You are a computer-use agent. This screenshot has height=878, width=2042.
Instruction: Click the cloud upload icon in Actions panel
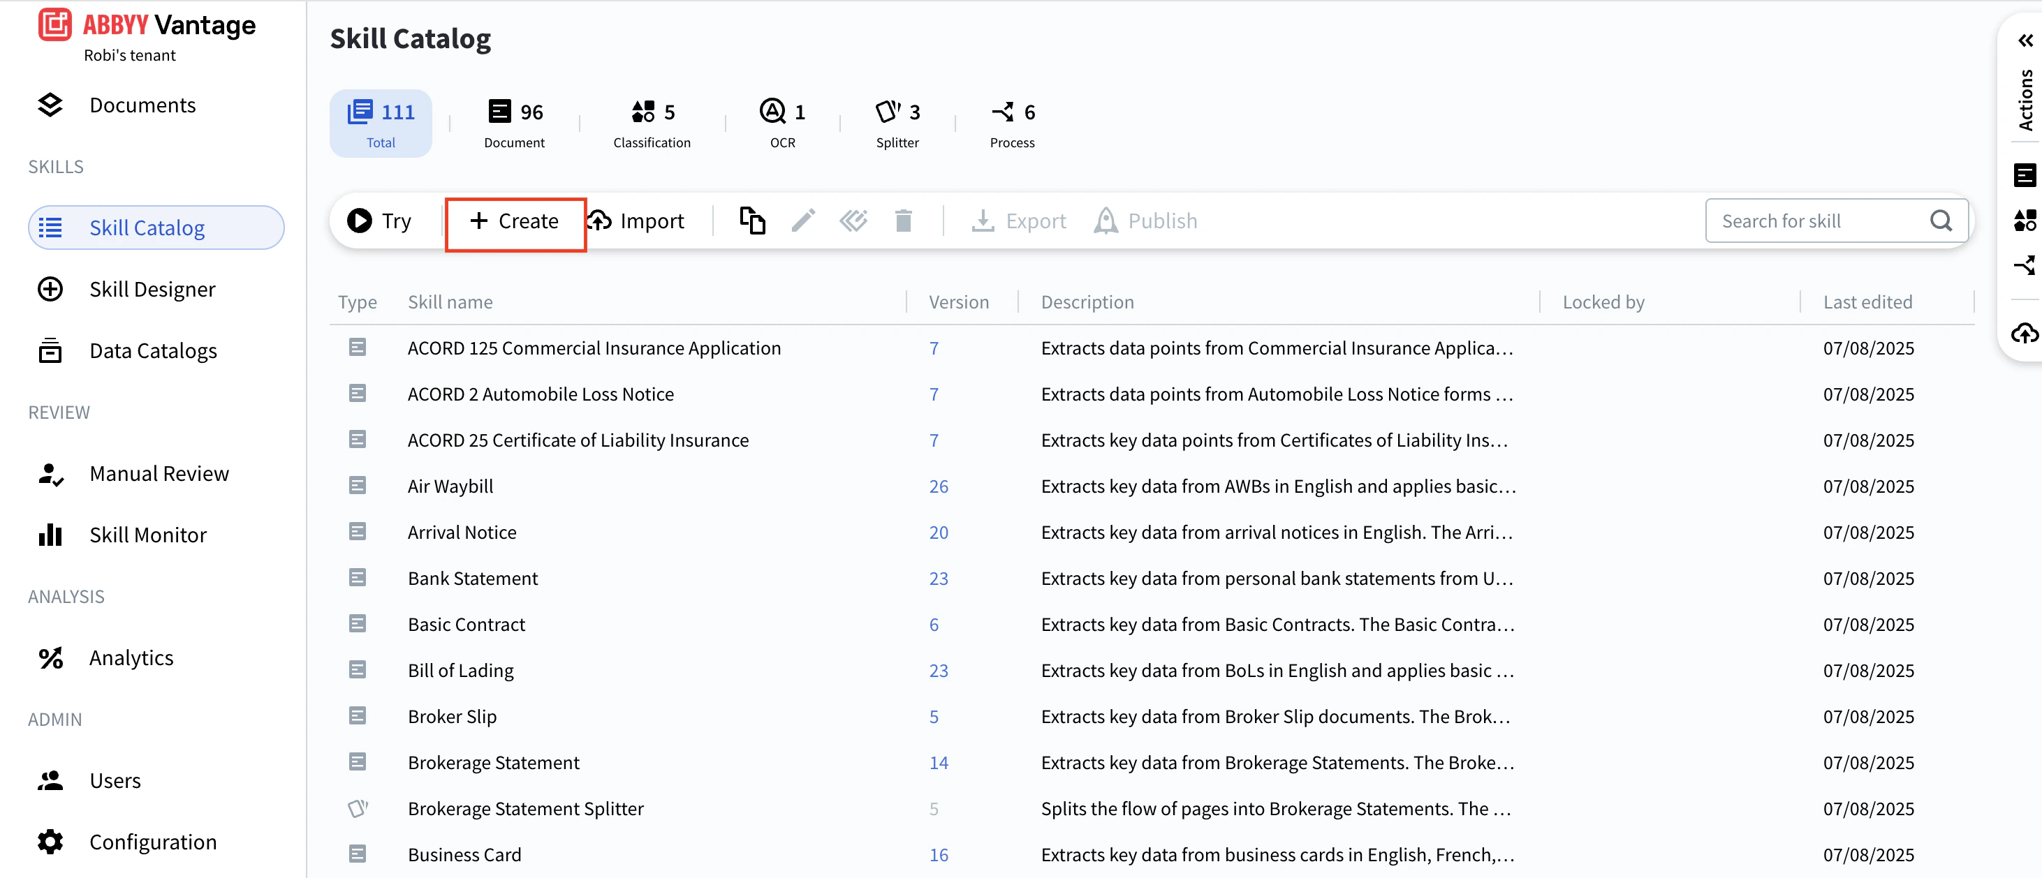pyautogui.click(x=2024, y=333)
